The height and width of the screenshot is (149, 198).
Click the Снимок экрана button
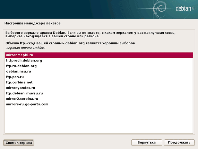[x=19, y=143]
